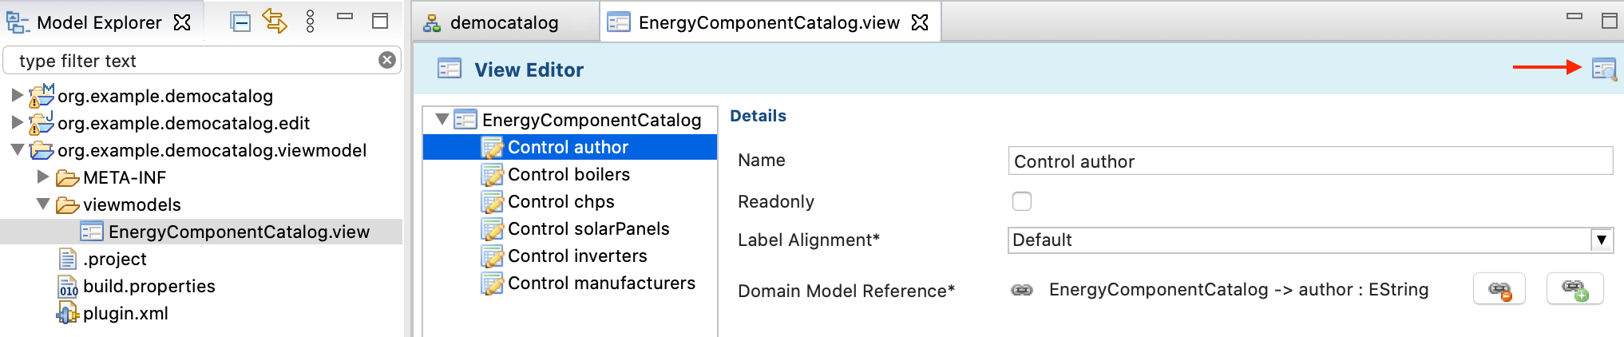This screenshot has width=1624, height=337.
Task: Close the EnergyComponentCatalog.view editor tab
Action: pyautogui.click(x=921, y=22)
